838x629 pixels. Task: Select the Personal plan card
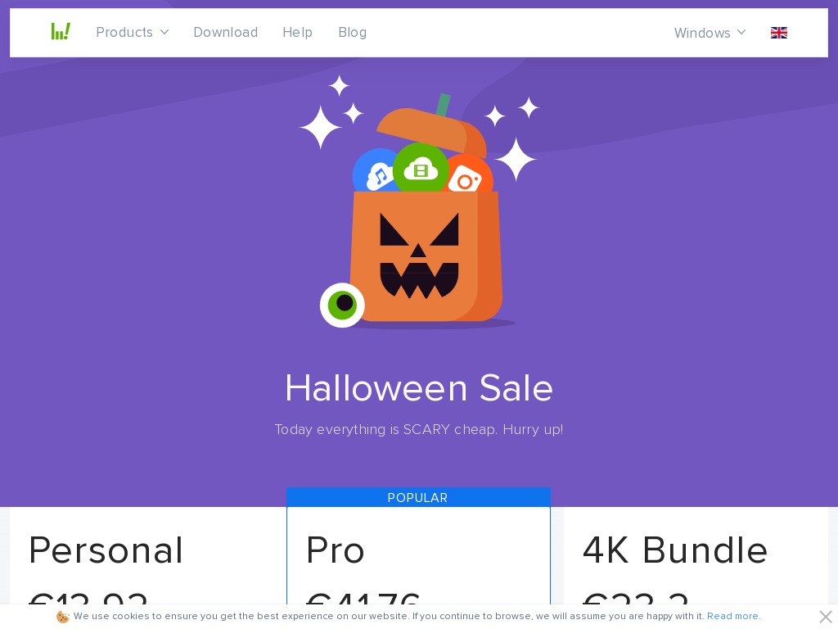142,555
